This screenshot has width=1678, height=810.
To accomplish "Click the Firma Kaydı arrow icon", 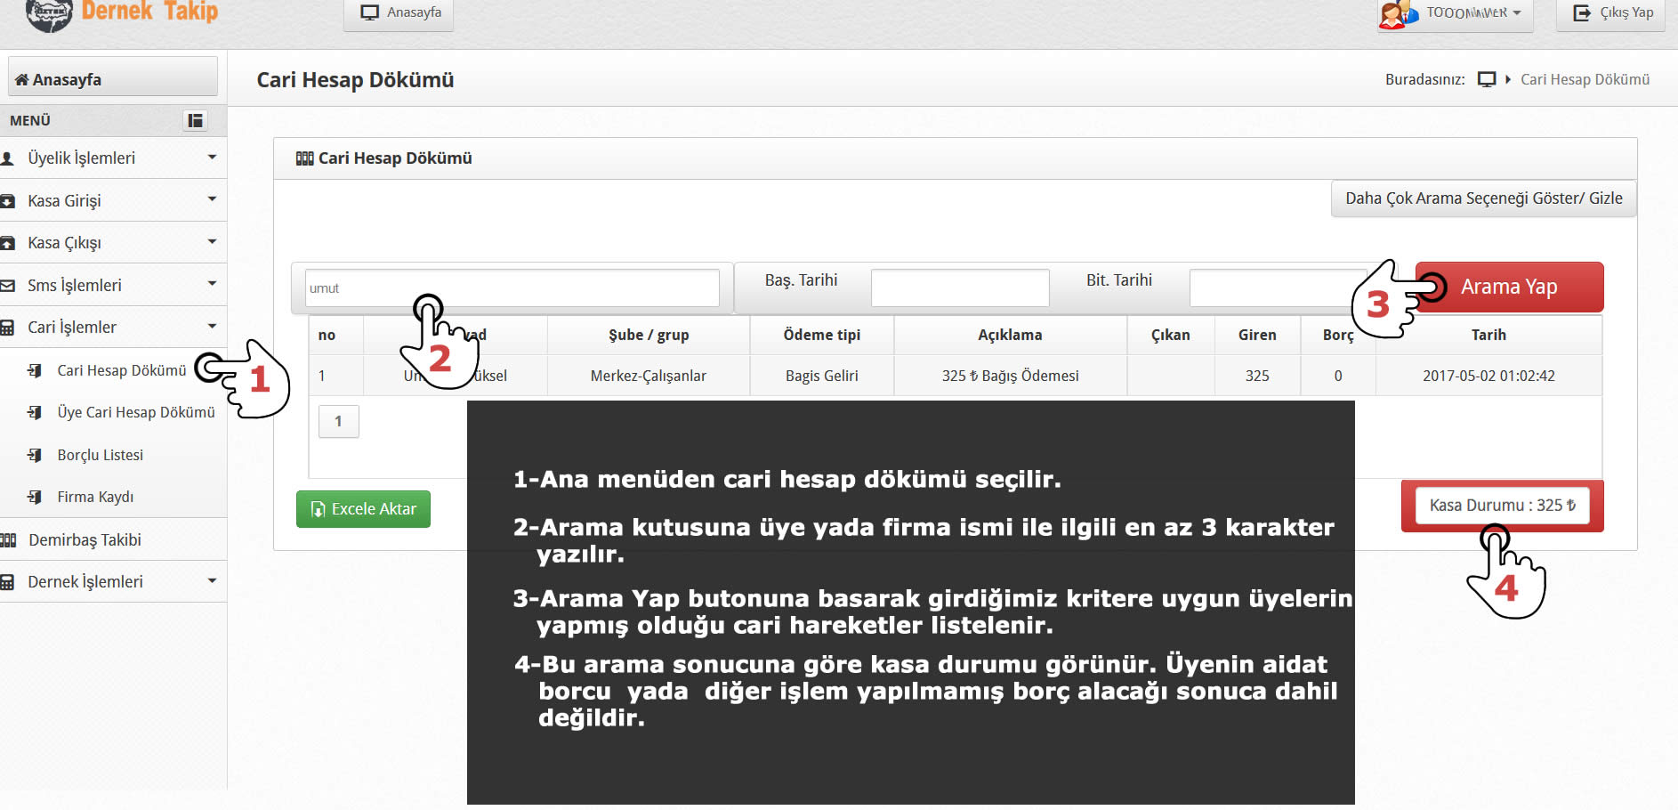I will (35, 497).
